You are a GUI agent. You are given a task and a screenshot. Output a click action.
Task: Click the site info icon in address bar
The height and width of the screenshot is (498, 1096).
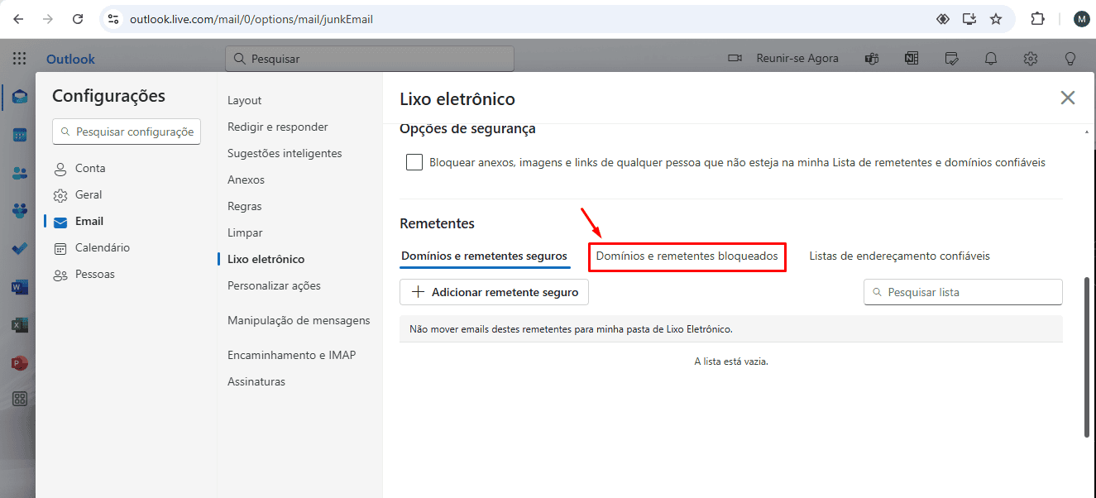click(113, 18)
